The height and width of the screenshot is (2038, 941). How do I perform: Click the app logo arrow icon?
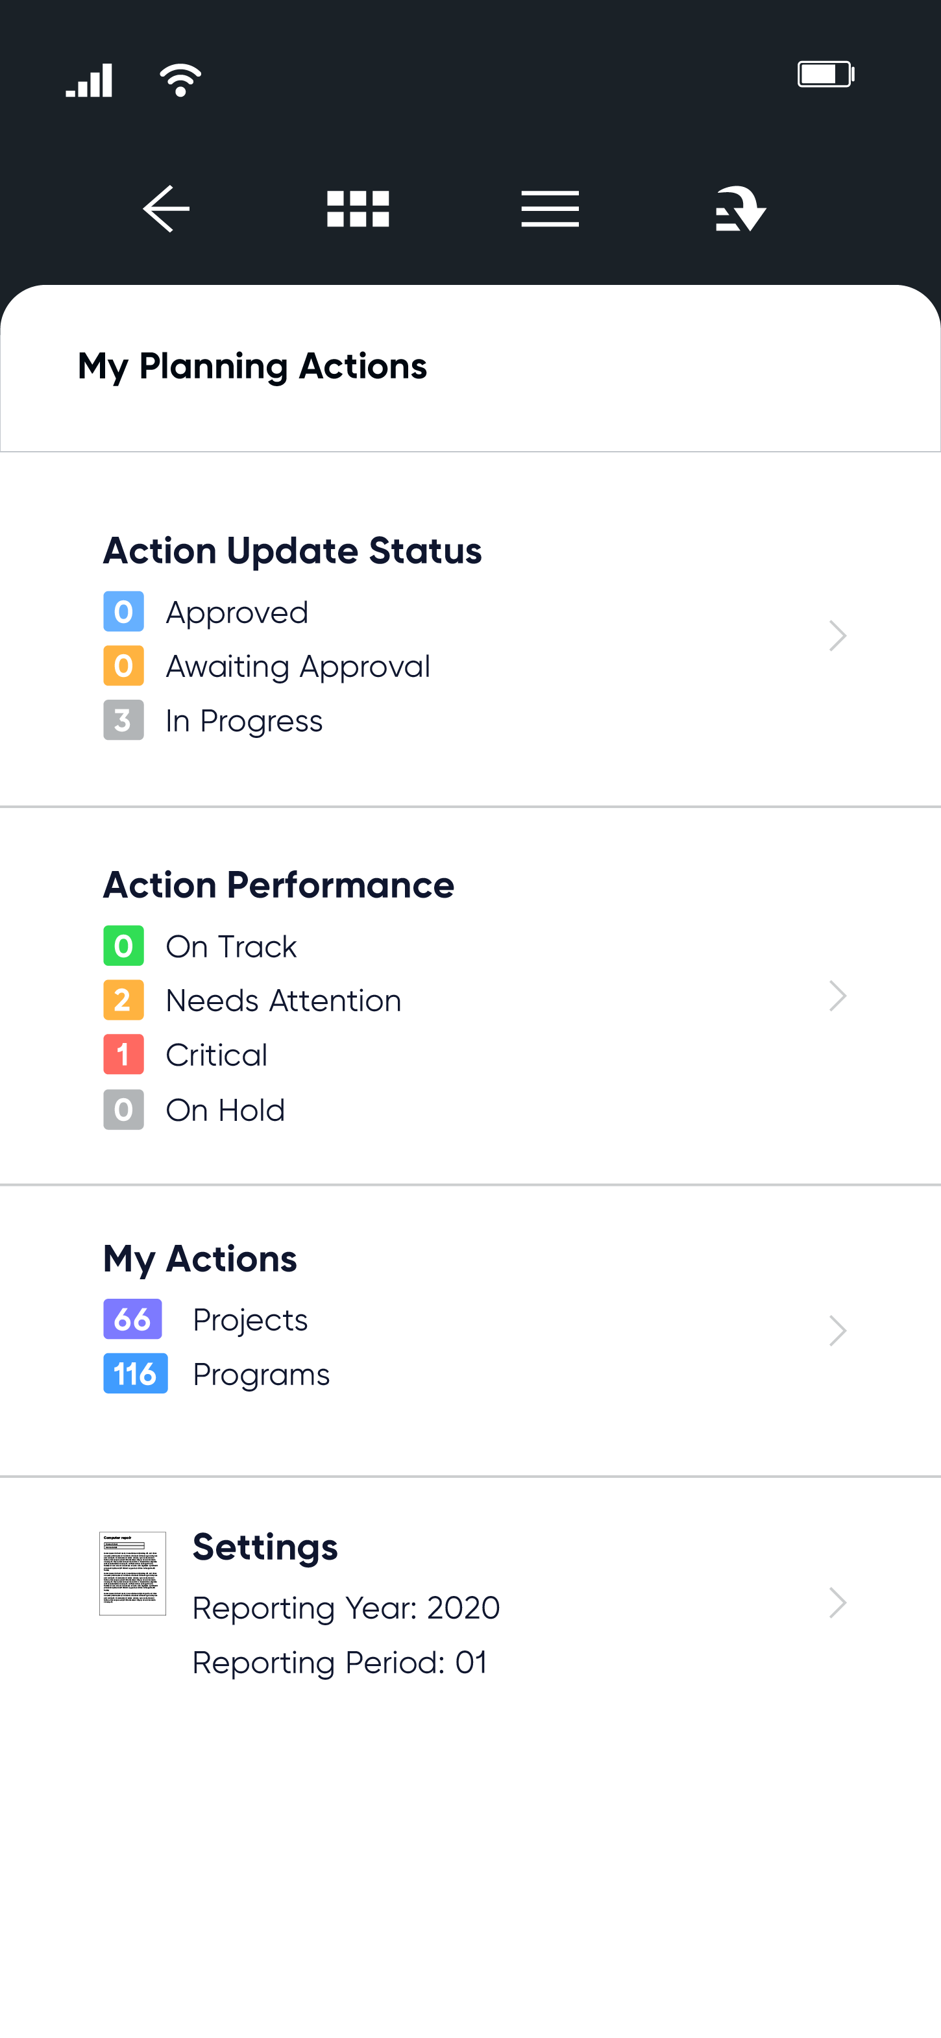point(741,209)
